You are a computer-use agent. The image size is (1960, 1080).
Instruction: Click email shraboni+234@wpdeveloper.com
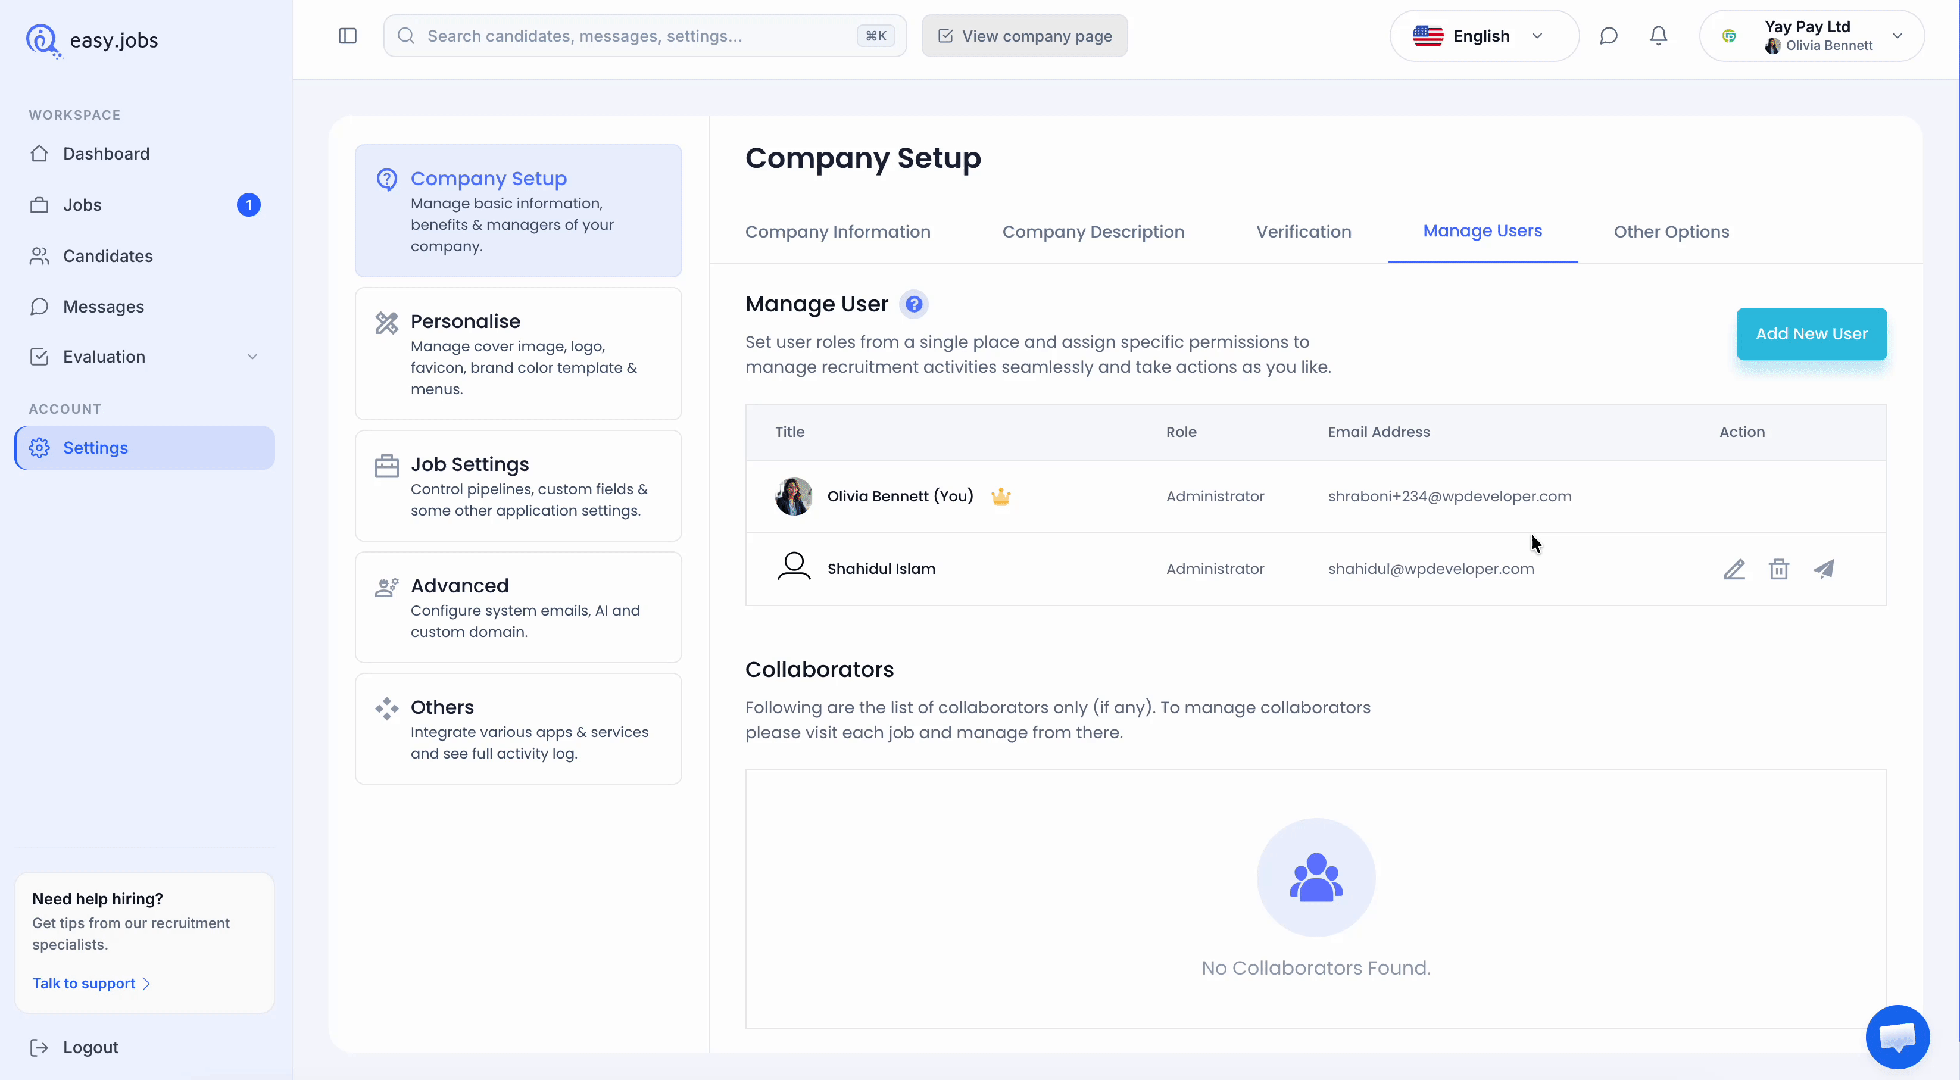pos(1449,496)
